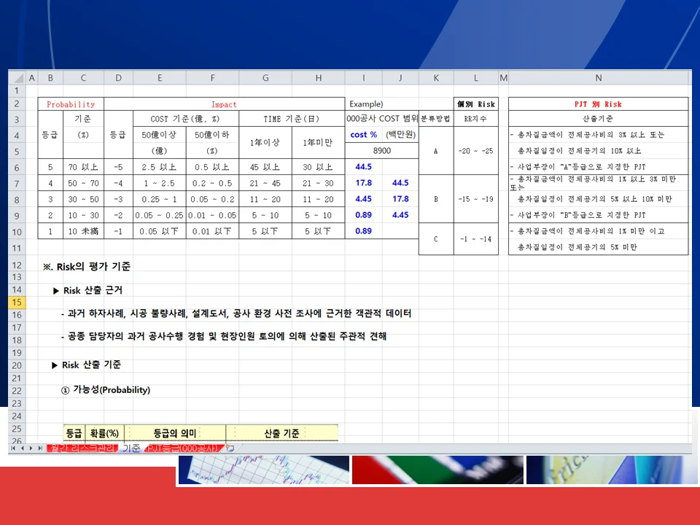Switch to the 기준 sheet tab
The image size is (700, 525).
pos(131,448)
